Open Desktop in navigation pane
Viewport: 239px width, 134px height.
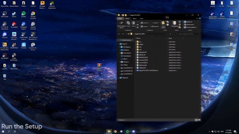[x=125, y=50]
